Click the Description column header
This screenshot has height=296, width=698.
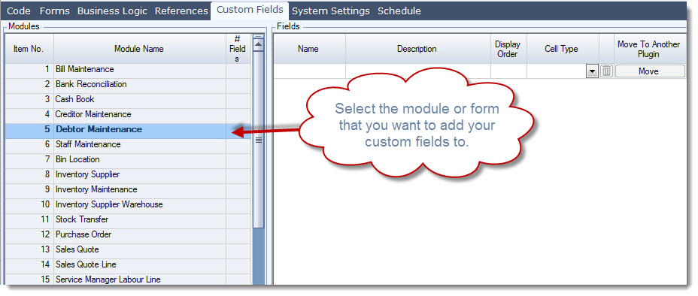418,49
